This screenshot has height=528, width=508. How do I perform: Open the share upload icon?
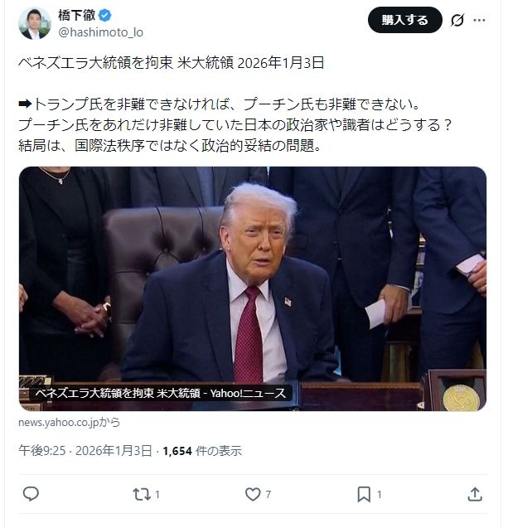(475, 494)
